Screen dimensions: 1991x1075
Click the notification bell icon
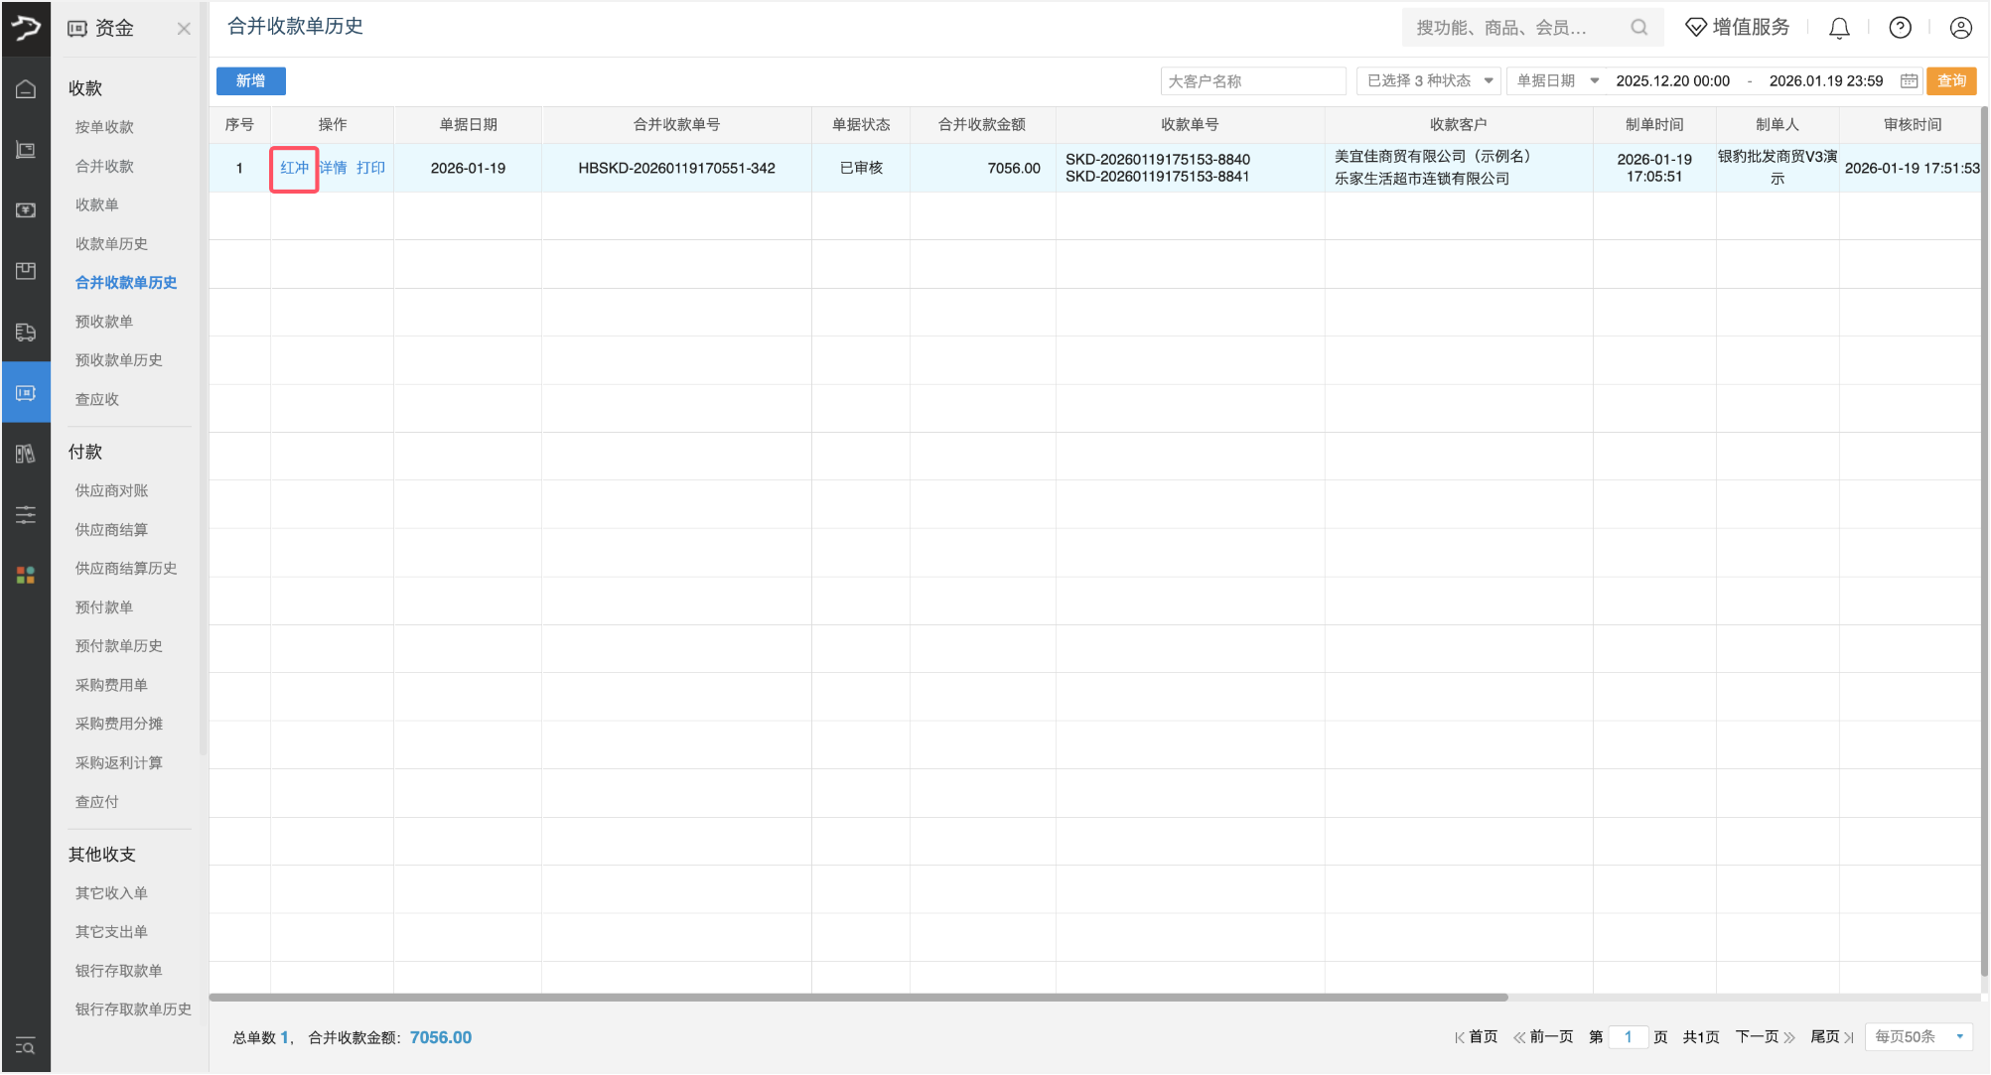pyautogui.click(x=1839, y=28)
